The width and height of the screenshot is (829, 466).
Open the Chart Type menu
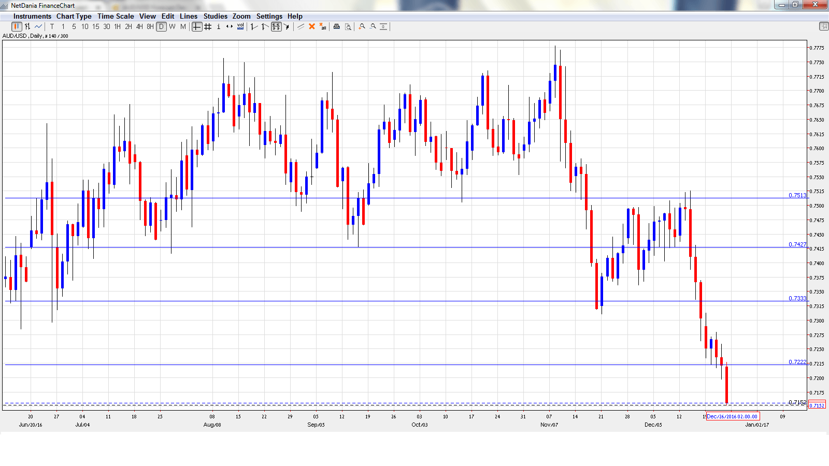[x=74, y=16]
